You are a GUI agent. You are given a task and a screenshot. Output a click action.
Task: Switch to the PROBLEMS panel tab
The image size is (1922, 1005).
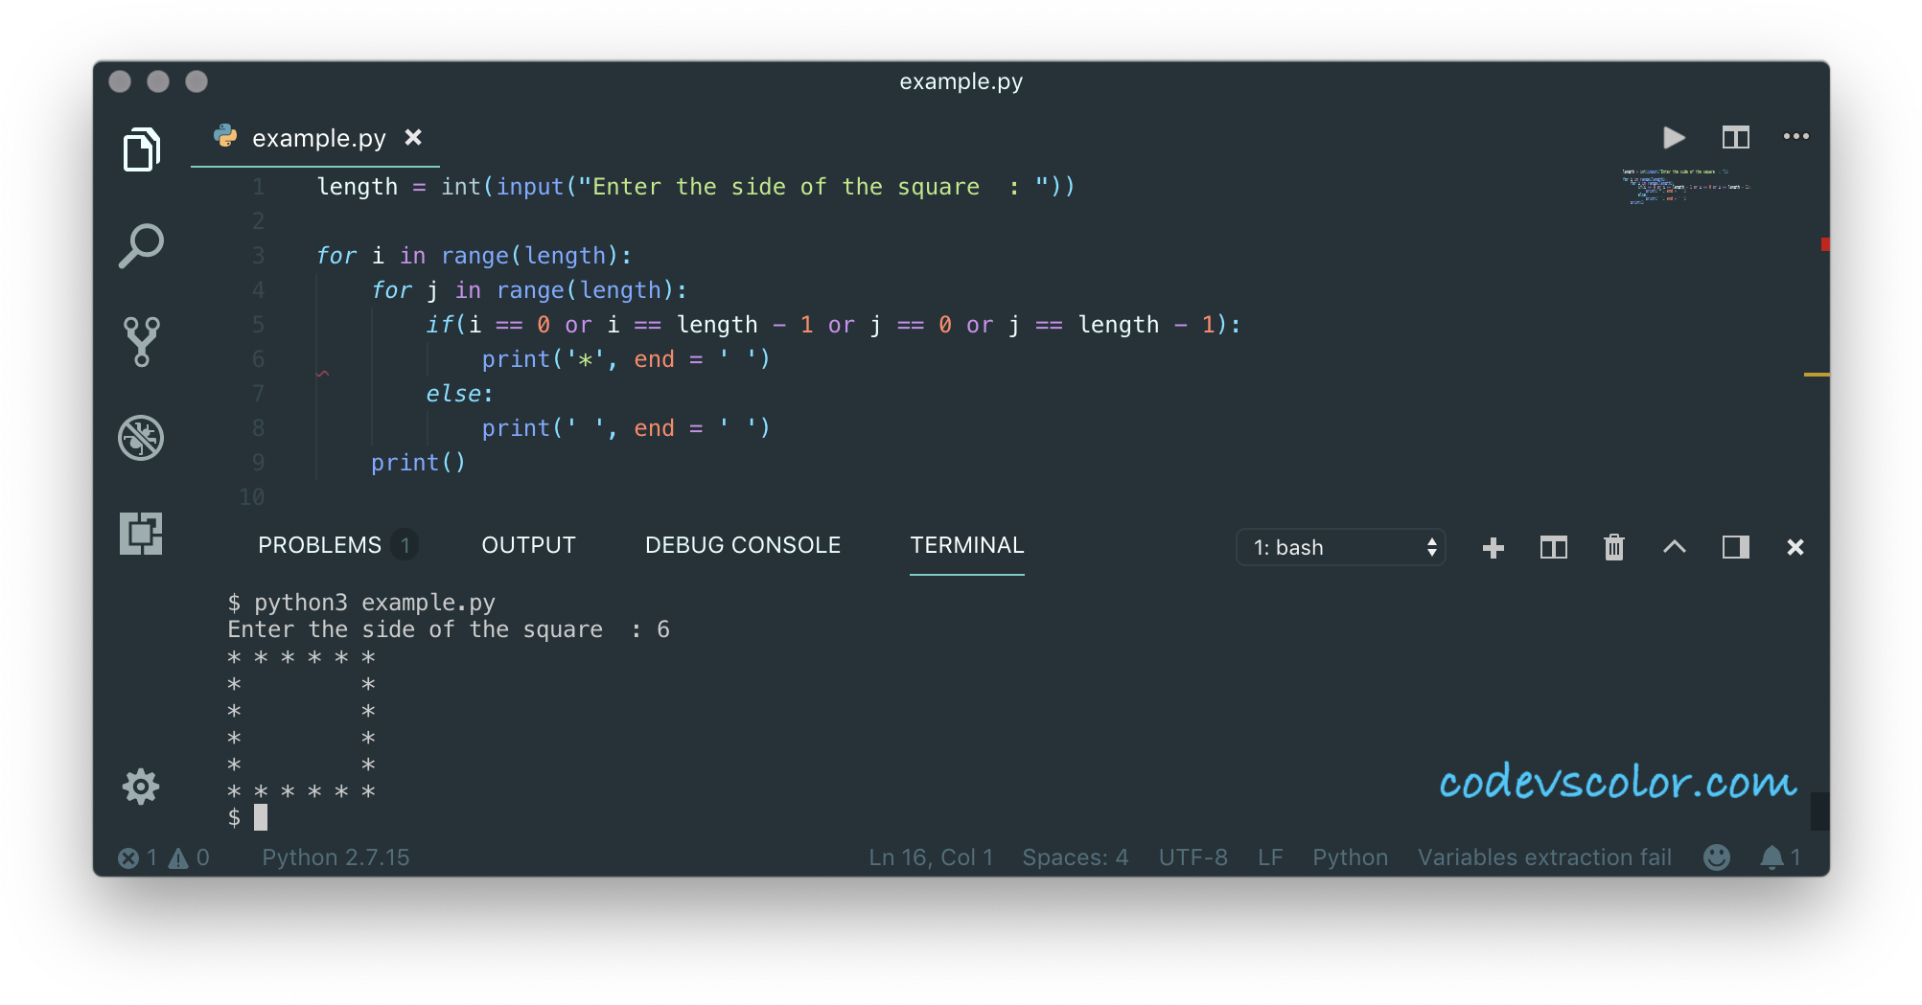click(x=319, y=545)
